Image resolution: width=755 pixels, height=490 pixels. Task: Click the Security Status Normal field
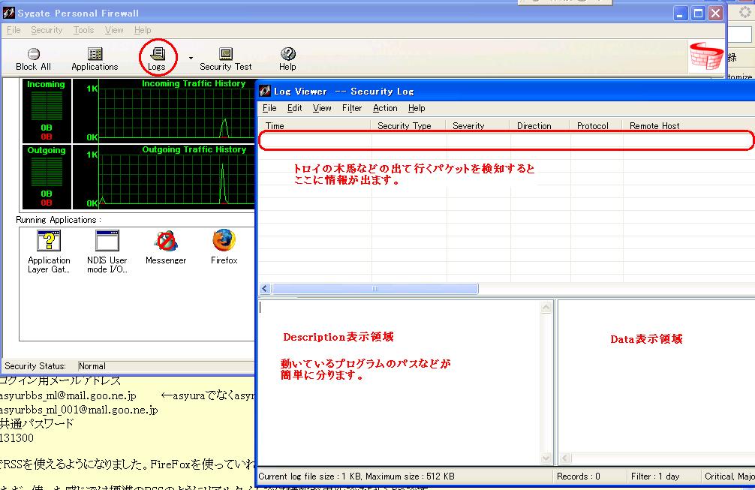point(166,366)
